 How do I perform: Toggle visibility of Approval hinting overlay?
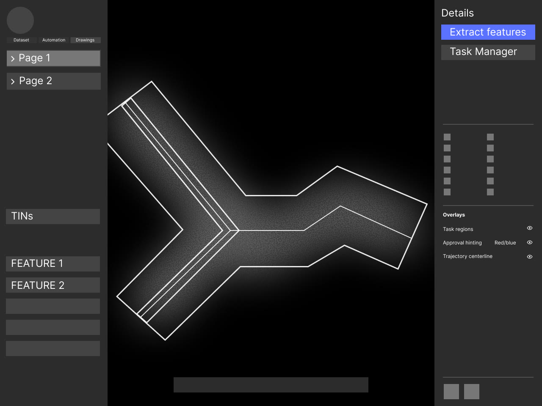529,242
